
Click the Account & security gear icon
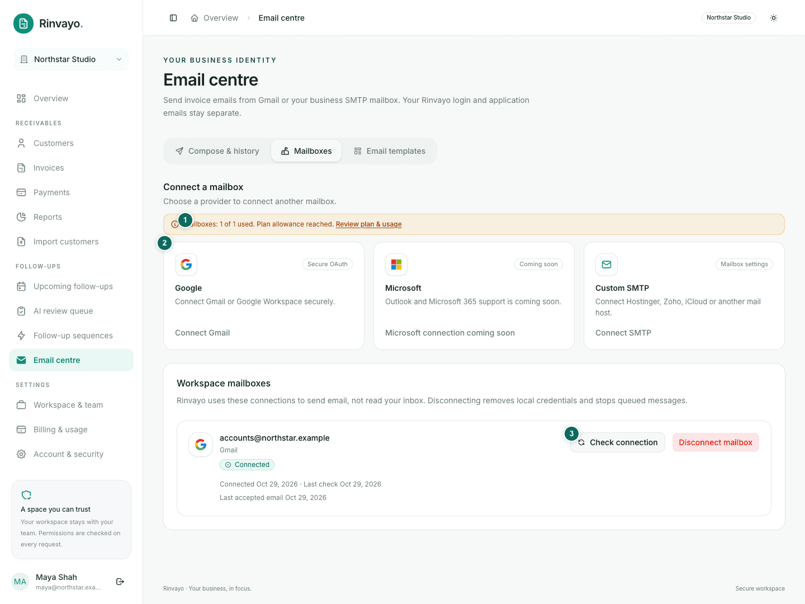(21, 454)
